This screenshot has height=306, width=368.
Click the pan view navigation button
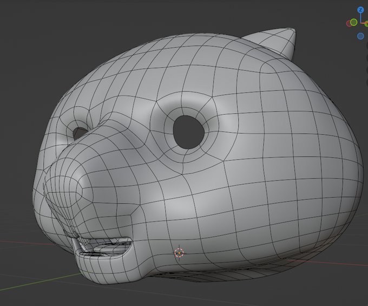(367, 57)
